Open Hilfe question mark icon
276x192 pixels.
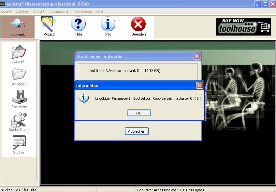pos(79,26)
